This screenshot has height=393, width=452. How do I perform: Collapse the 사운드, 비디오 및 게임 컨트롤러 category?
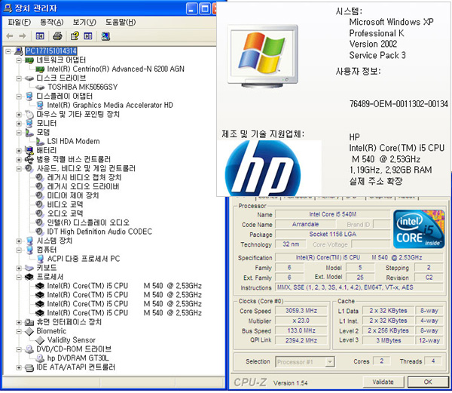(19, 168)
